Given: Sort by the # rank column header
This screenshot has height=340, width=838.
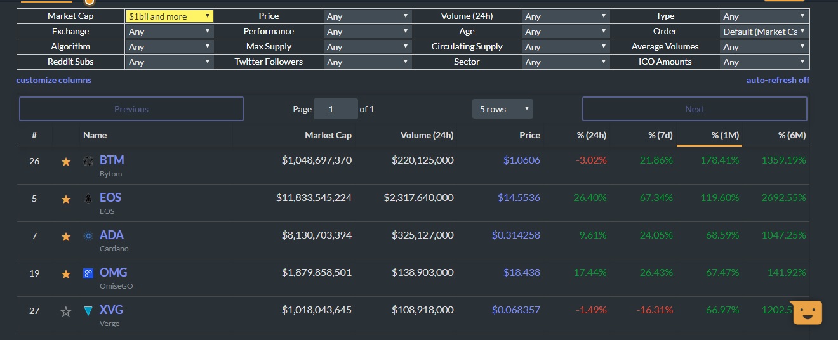Looking at the screenshot, I should click(x=34, y=135).
